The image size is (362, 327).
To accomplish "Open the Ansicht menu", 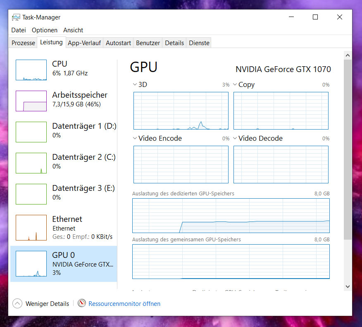I will [x=73, y=30].
